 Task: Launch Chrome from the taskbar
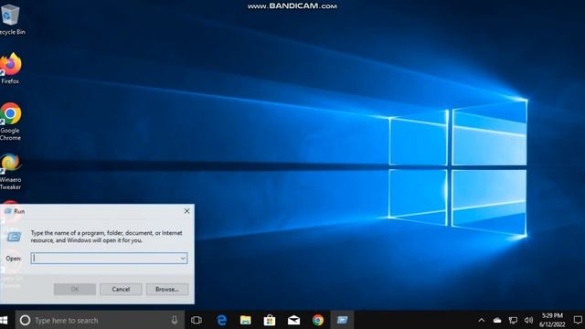point(318,320)
